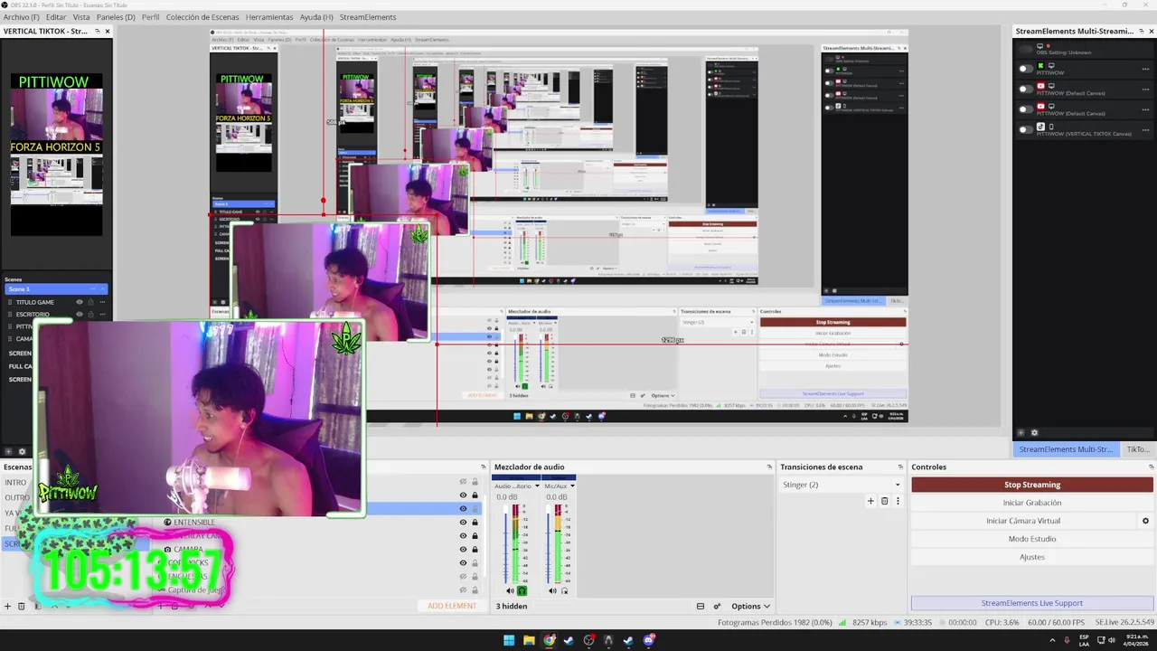
Task: Toggle headphone monitoring on desktop audio channel
Action: [x=522, y=591]
